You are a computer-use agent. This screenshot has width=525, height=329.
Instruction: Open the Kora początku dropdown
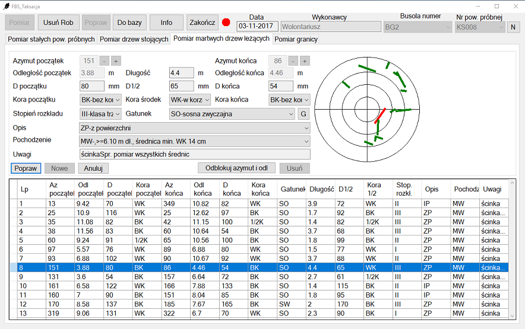coord(101,100)
